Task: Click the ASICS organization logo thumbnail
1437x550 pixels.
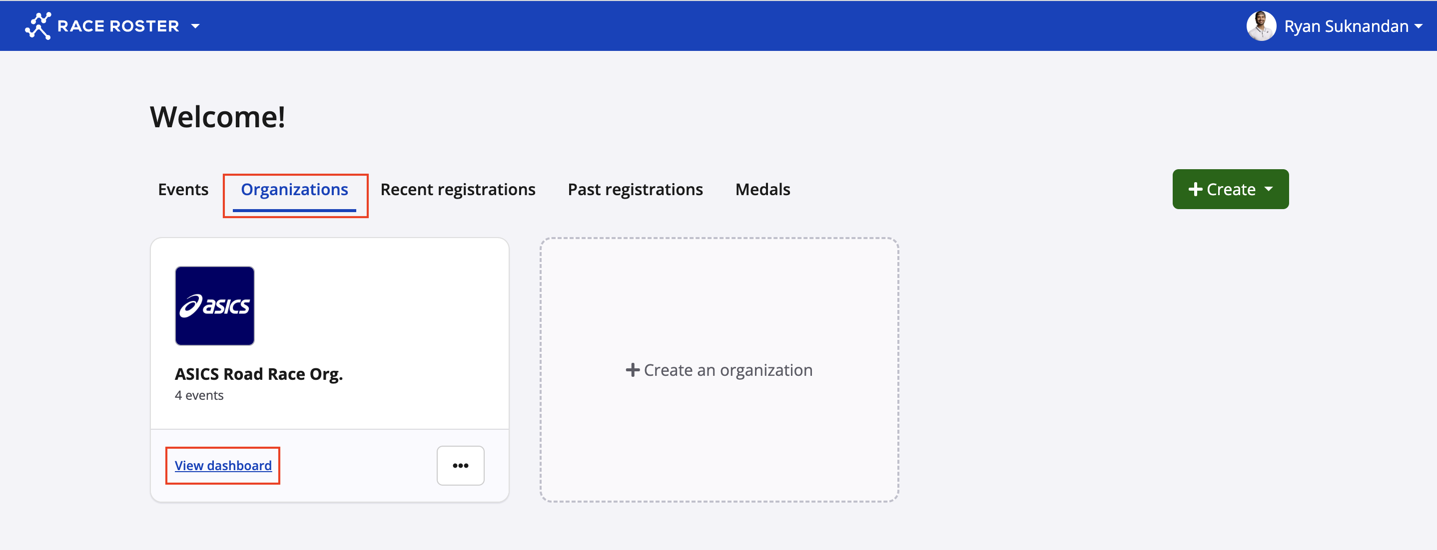Action: [215, 306]
